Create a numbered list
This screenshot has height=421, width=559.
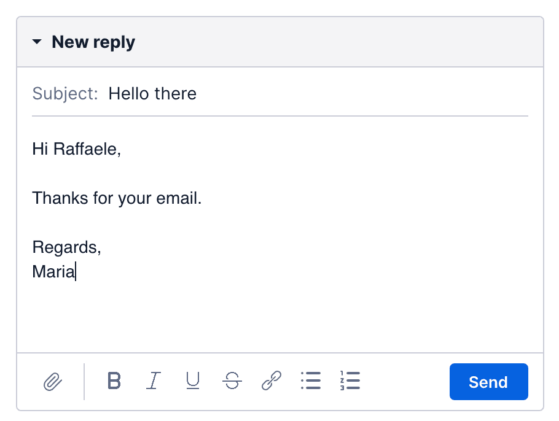pos(350,381)
